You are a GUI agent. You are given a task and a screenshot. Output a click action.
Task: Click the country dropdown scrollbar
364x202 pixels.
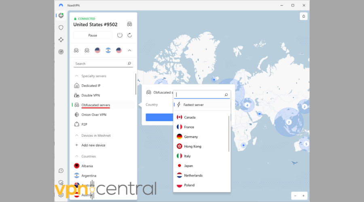pos(229,134)
